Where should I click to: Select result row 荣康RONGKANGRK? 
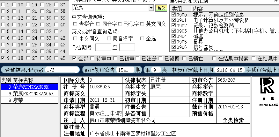click(x=30, y=87)
